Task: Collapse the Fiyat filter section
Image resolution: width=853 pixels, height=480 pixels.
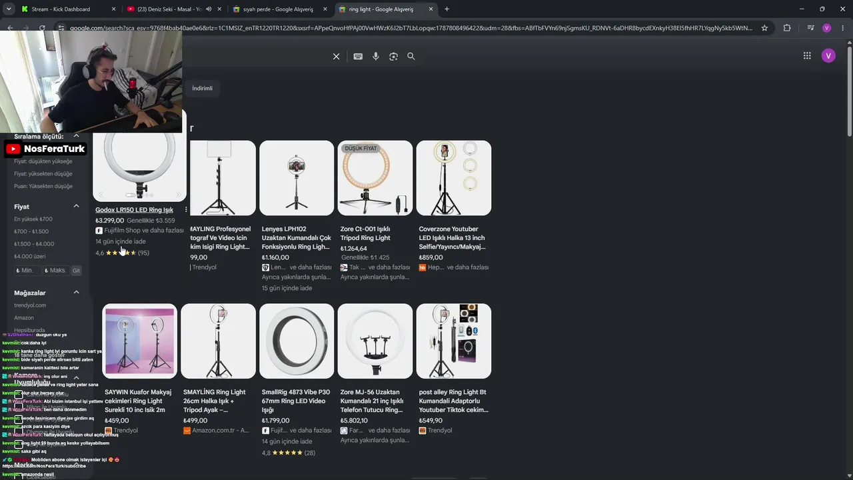Action: (76, 207)
